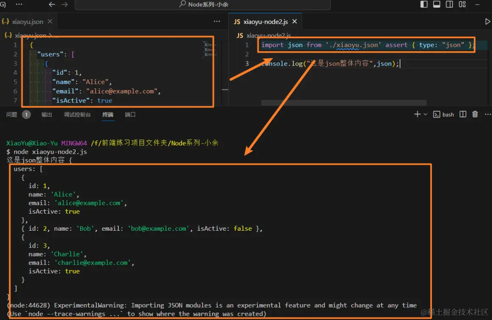The height and width of the screenshot is (320, 492).
Task: Create new terminal with plus icon
Action: (417, 114)
